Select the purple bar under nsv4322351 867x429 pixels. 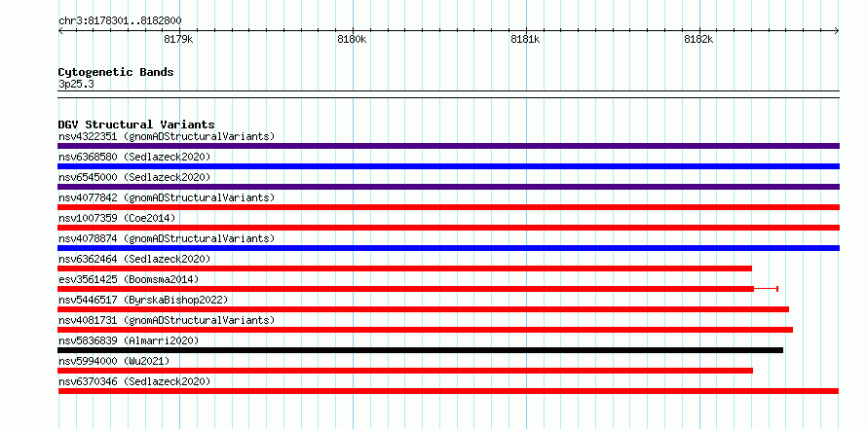tap(448, 146)
